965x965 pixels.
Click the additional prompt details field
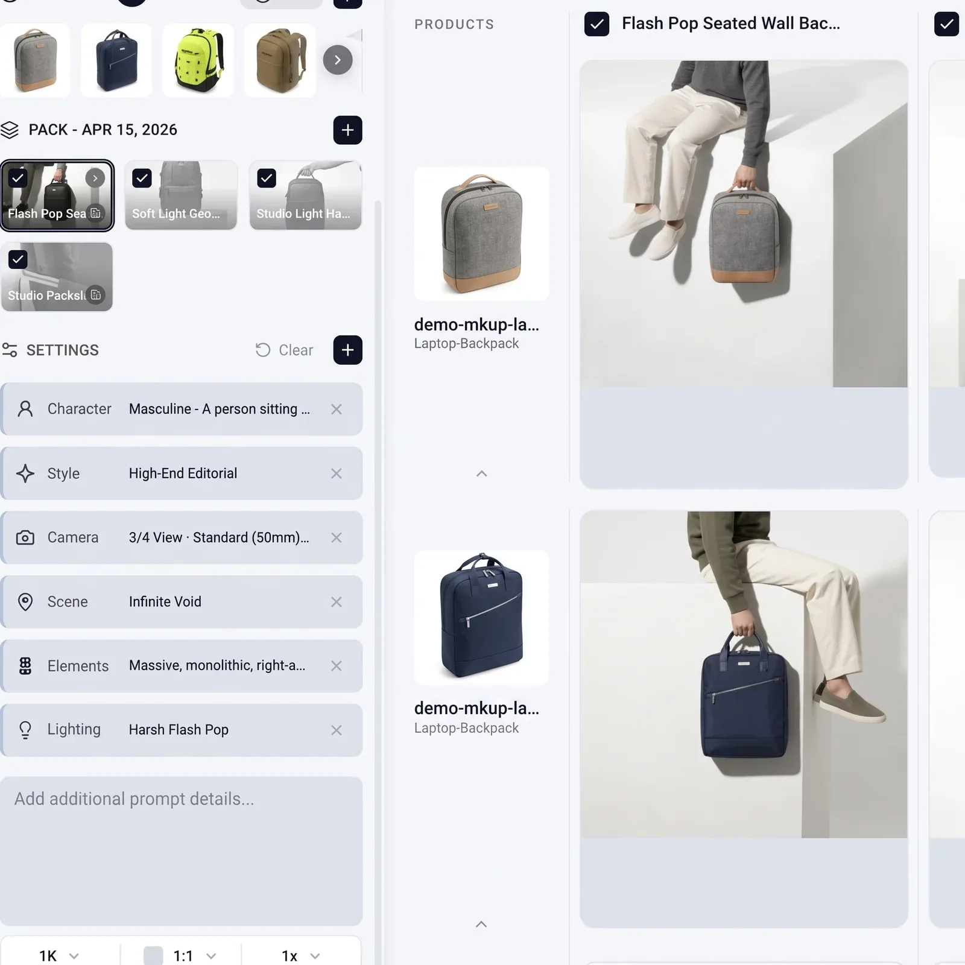pos(182,851)
